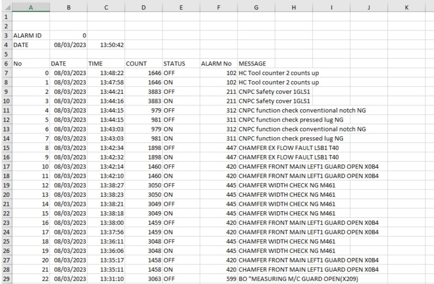Select the TIME header cell
This screenshot has width=434, height=284.
(106, 63)
